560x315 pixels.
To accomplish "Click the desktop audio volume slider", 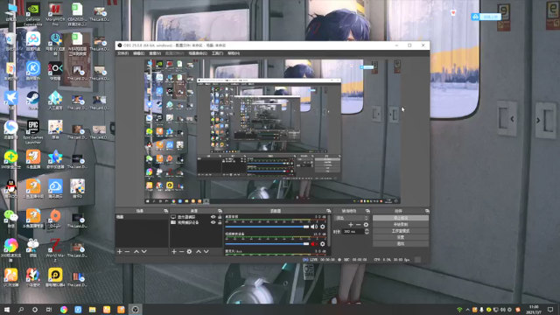I will [267, 227].
